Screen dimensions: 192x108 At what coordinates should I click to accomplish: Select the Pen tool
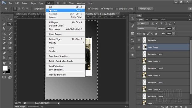(x=4, y=53)
